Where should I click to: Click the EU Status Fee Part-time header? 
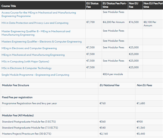click(115, 5)
